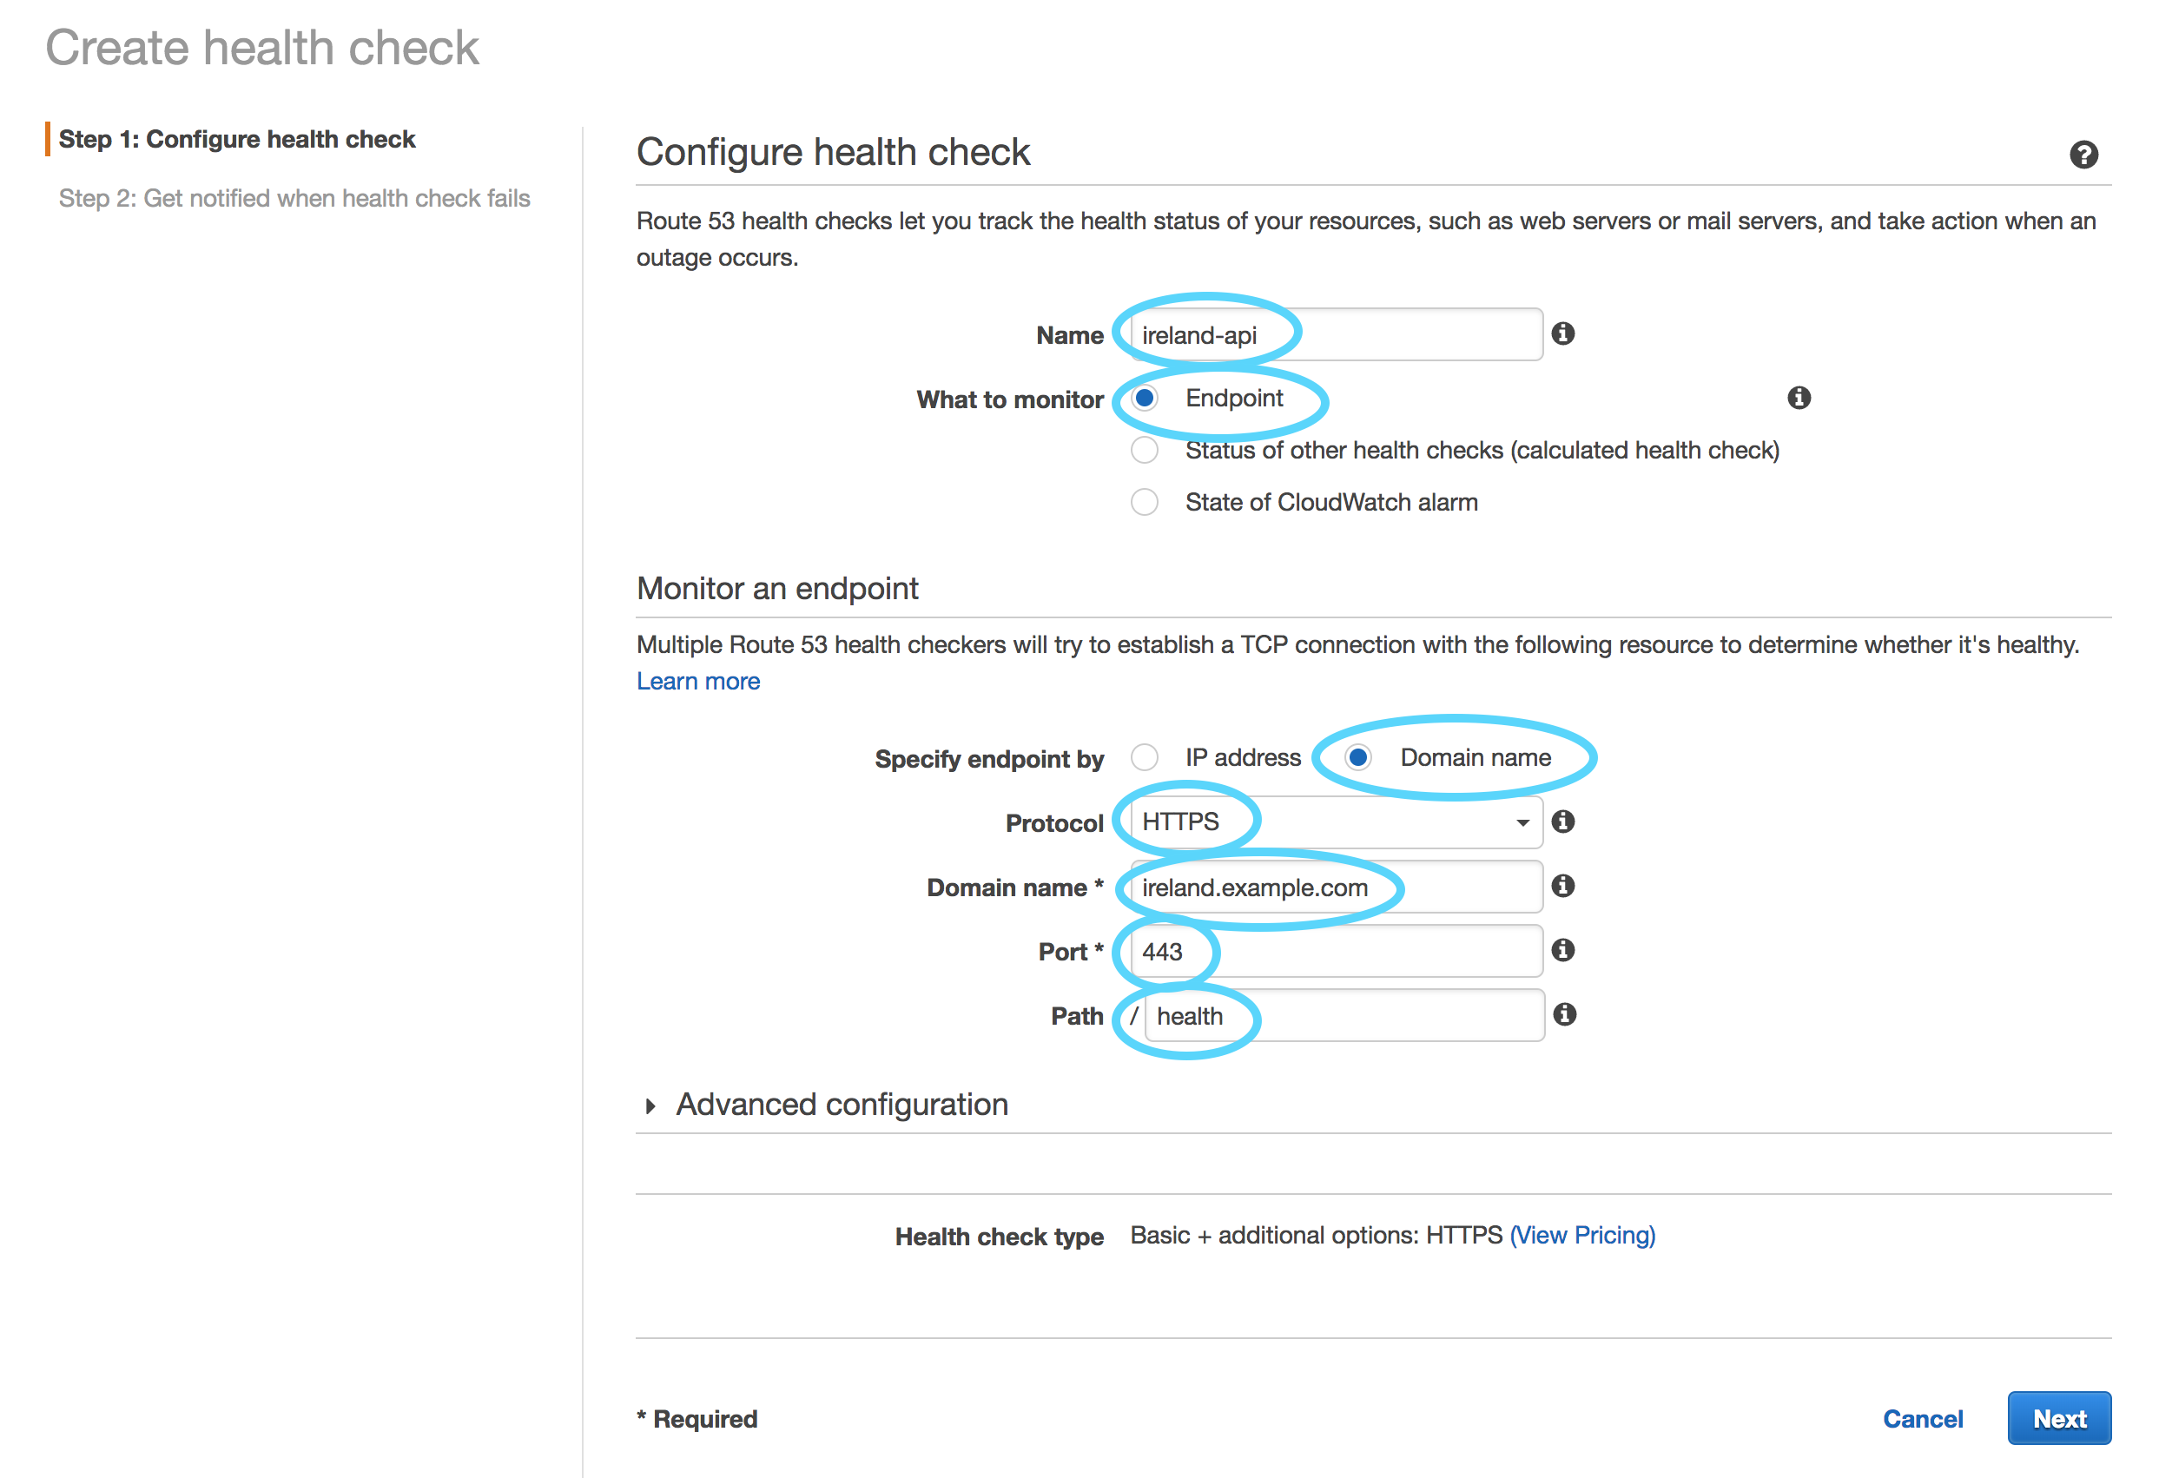This screenshot has height=1478, width=2159.
Task: Open Step 2: Get notified when health check fails
Action: pyautogui.click(x=294, y=199)
